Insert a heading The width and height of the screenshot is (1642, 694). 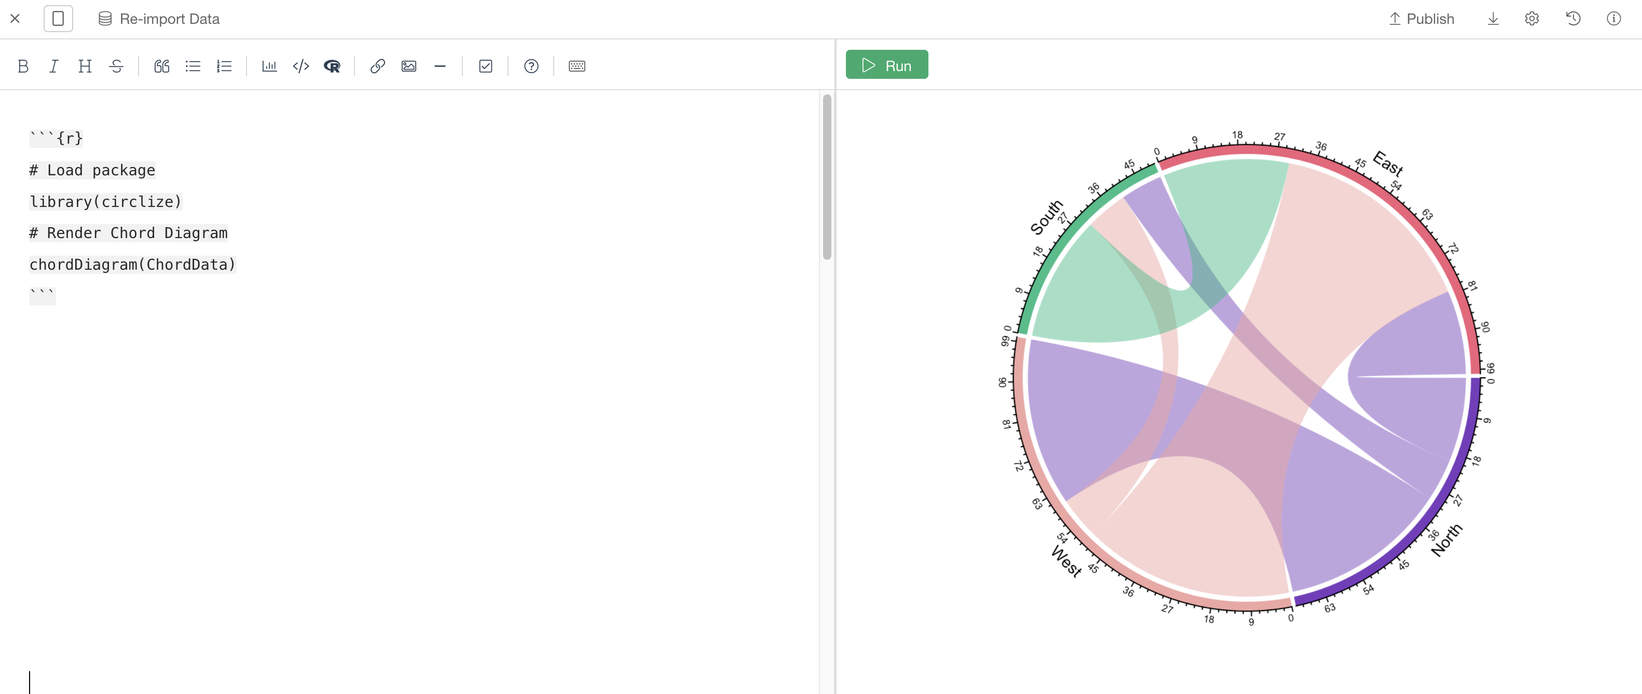85,66
